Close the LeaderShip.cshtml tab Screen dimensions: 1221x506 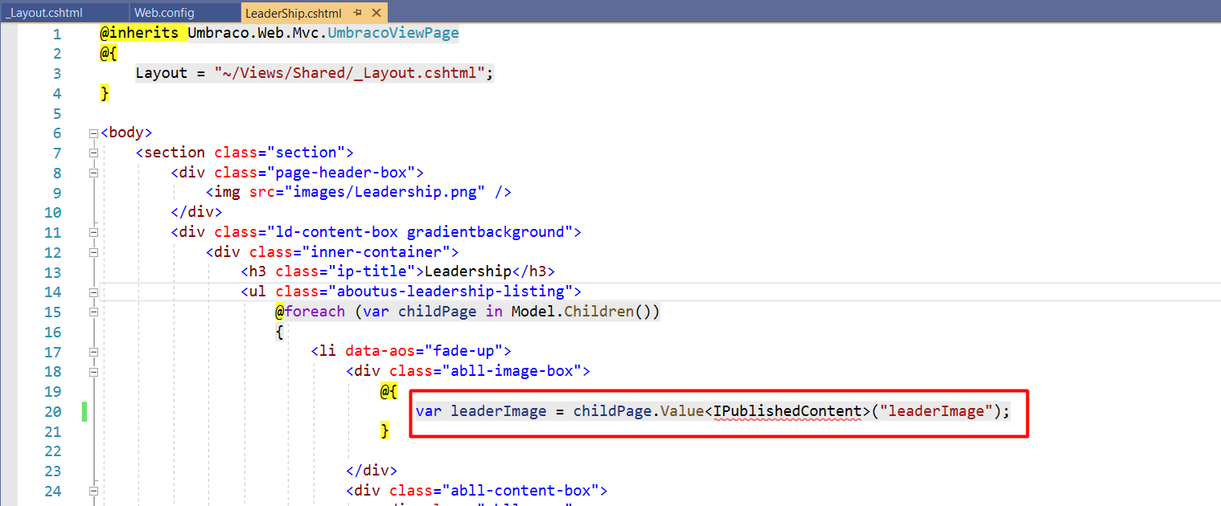(x=376, y=14)
